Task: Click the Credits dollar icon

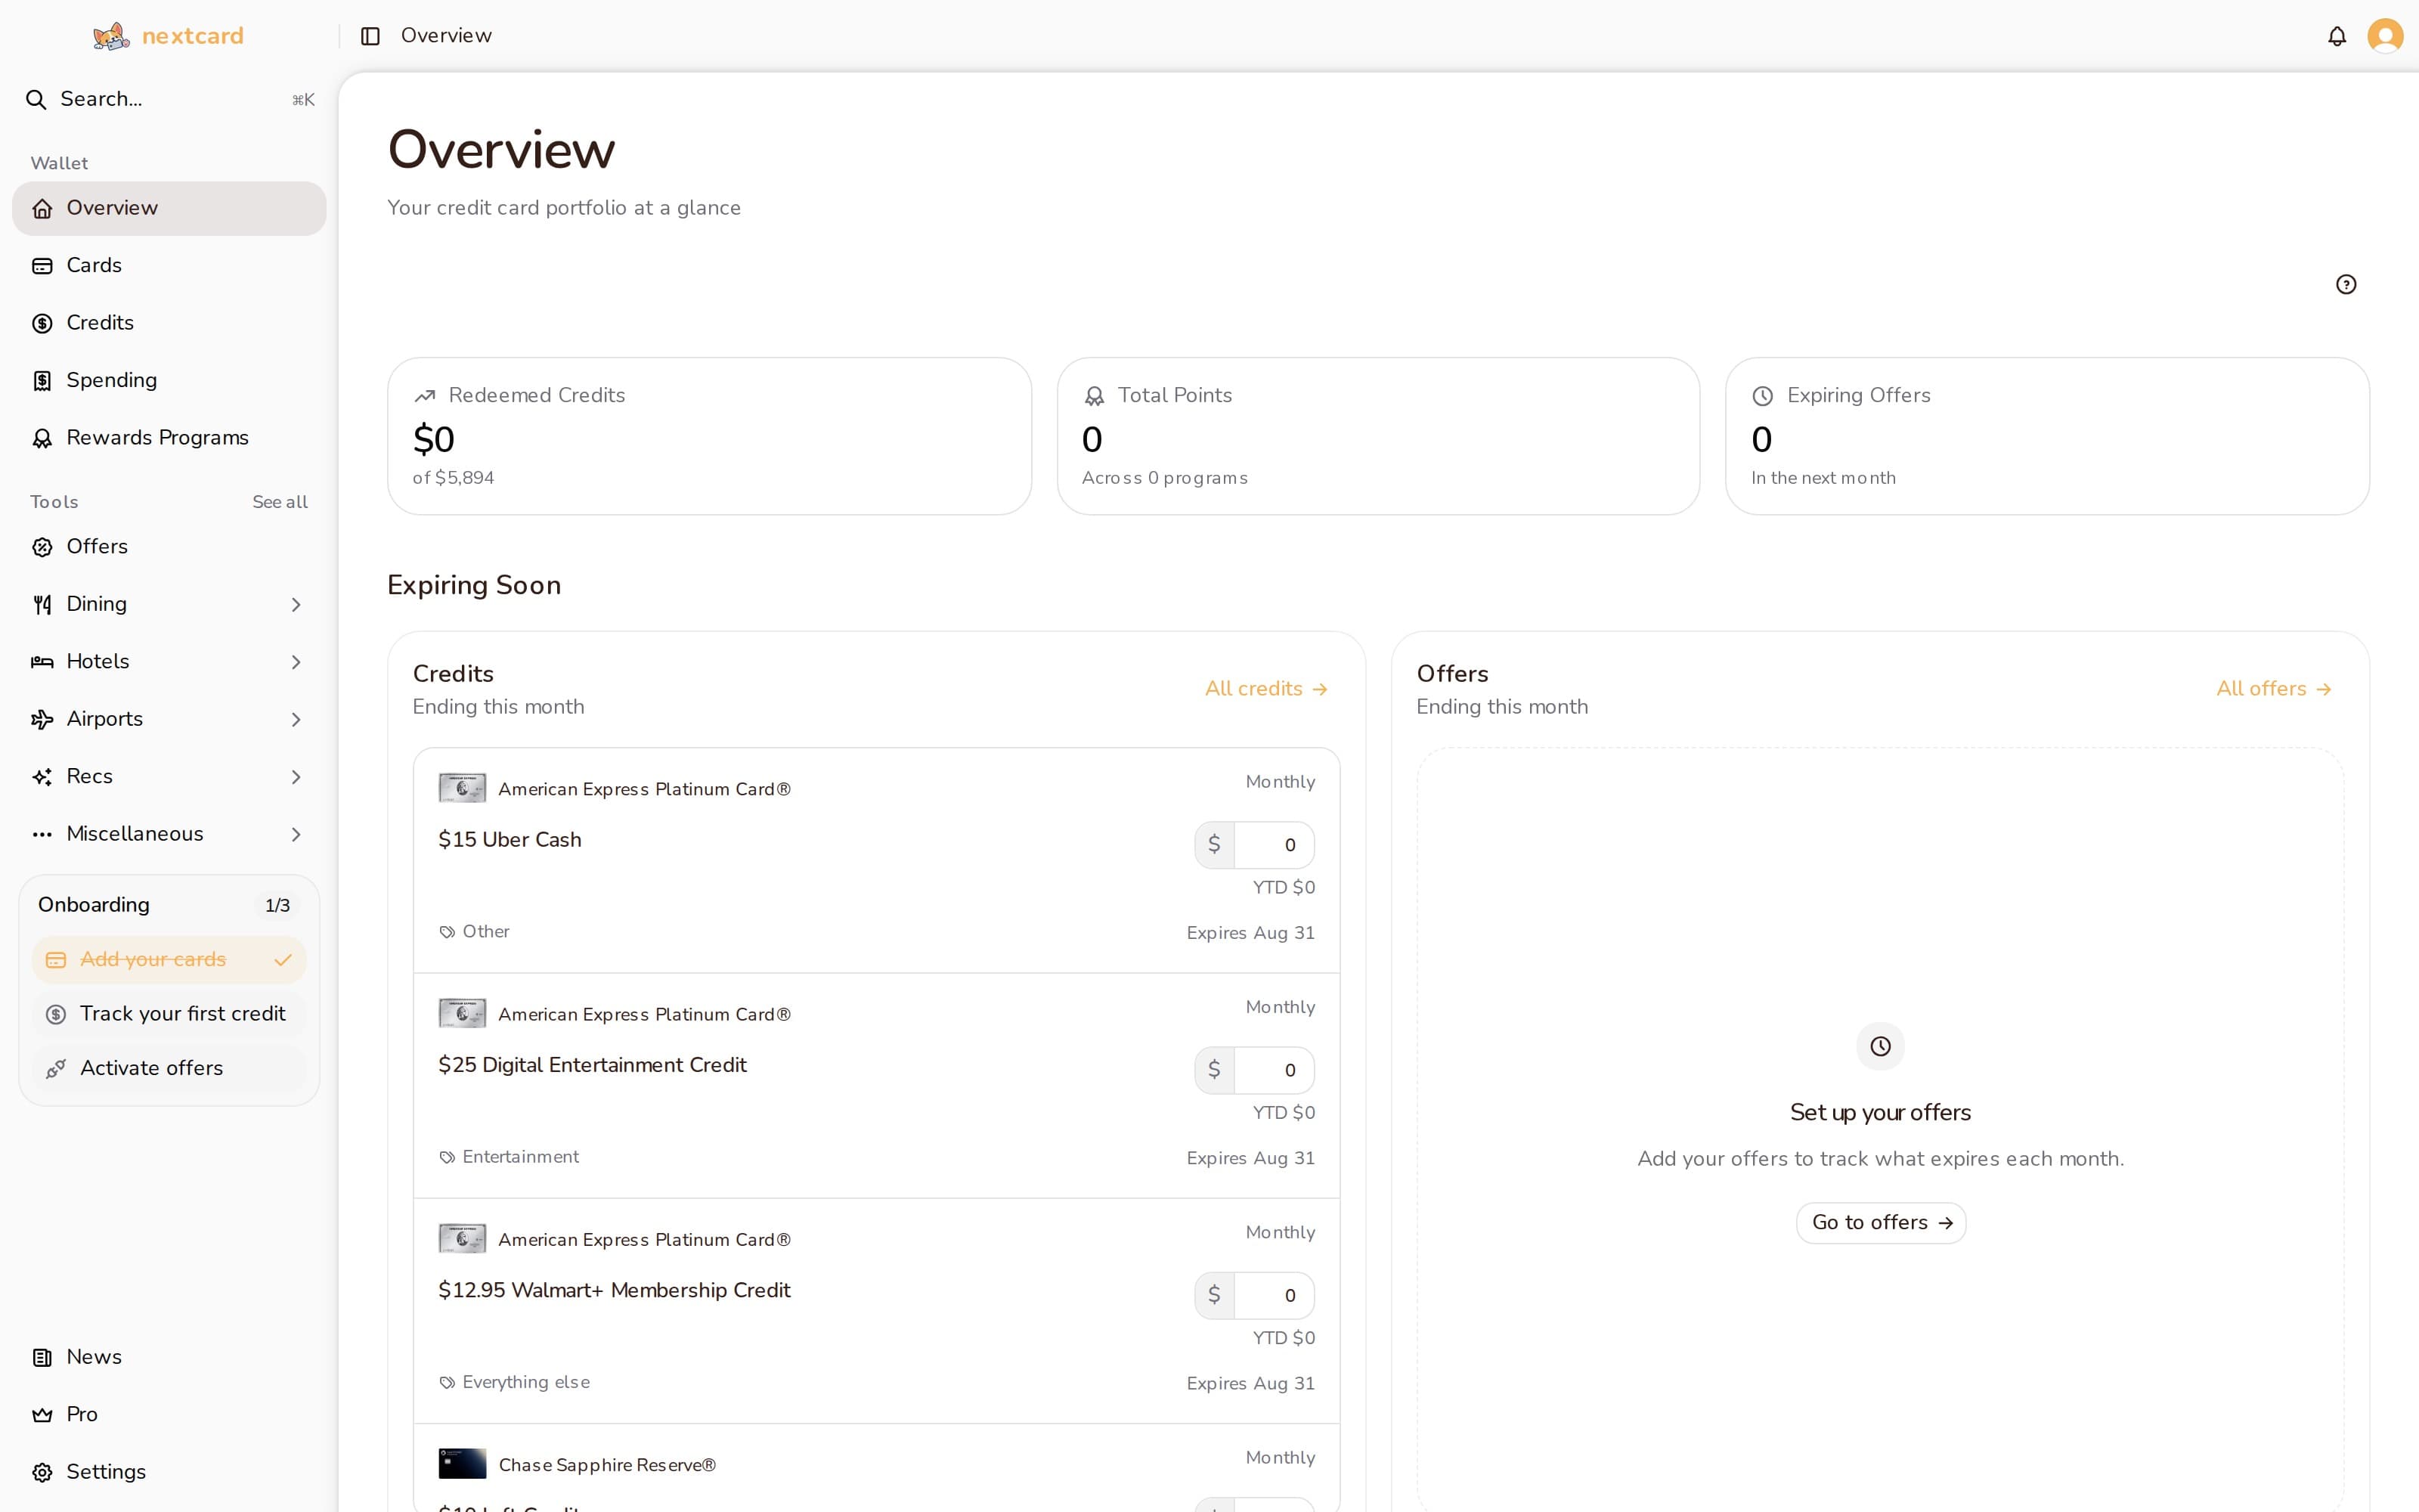Action: (x=42, y=323)
